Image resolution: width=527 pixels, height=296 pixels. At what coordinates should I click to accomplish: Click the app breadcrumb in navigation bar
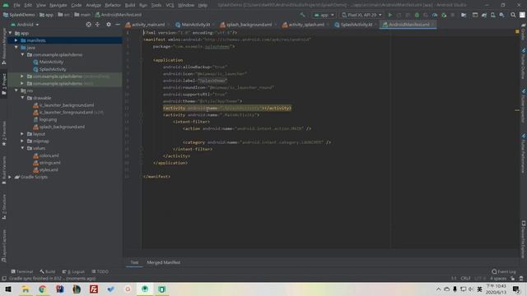46,15
